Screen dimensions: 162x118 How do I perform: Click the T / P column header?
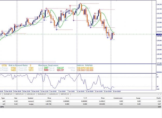point(85,98)
